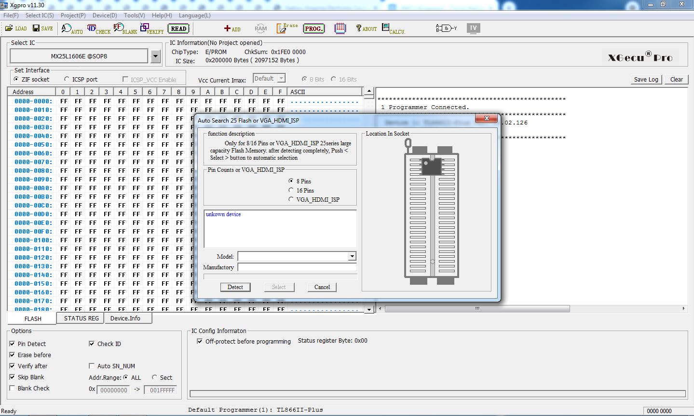Open the Select IC dropdown arrow
Image resolution: width=694 pixels, height=416 pixels.
[155, 56]
